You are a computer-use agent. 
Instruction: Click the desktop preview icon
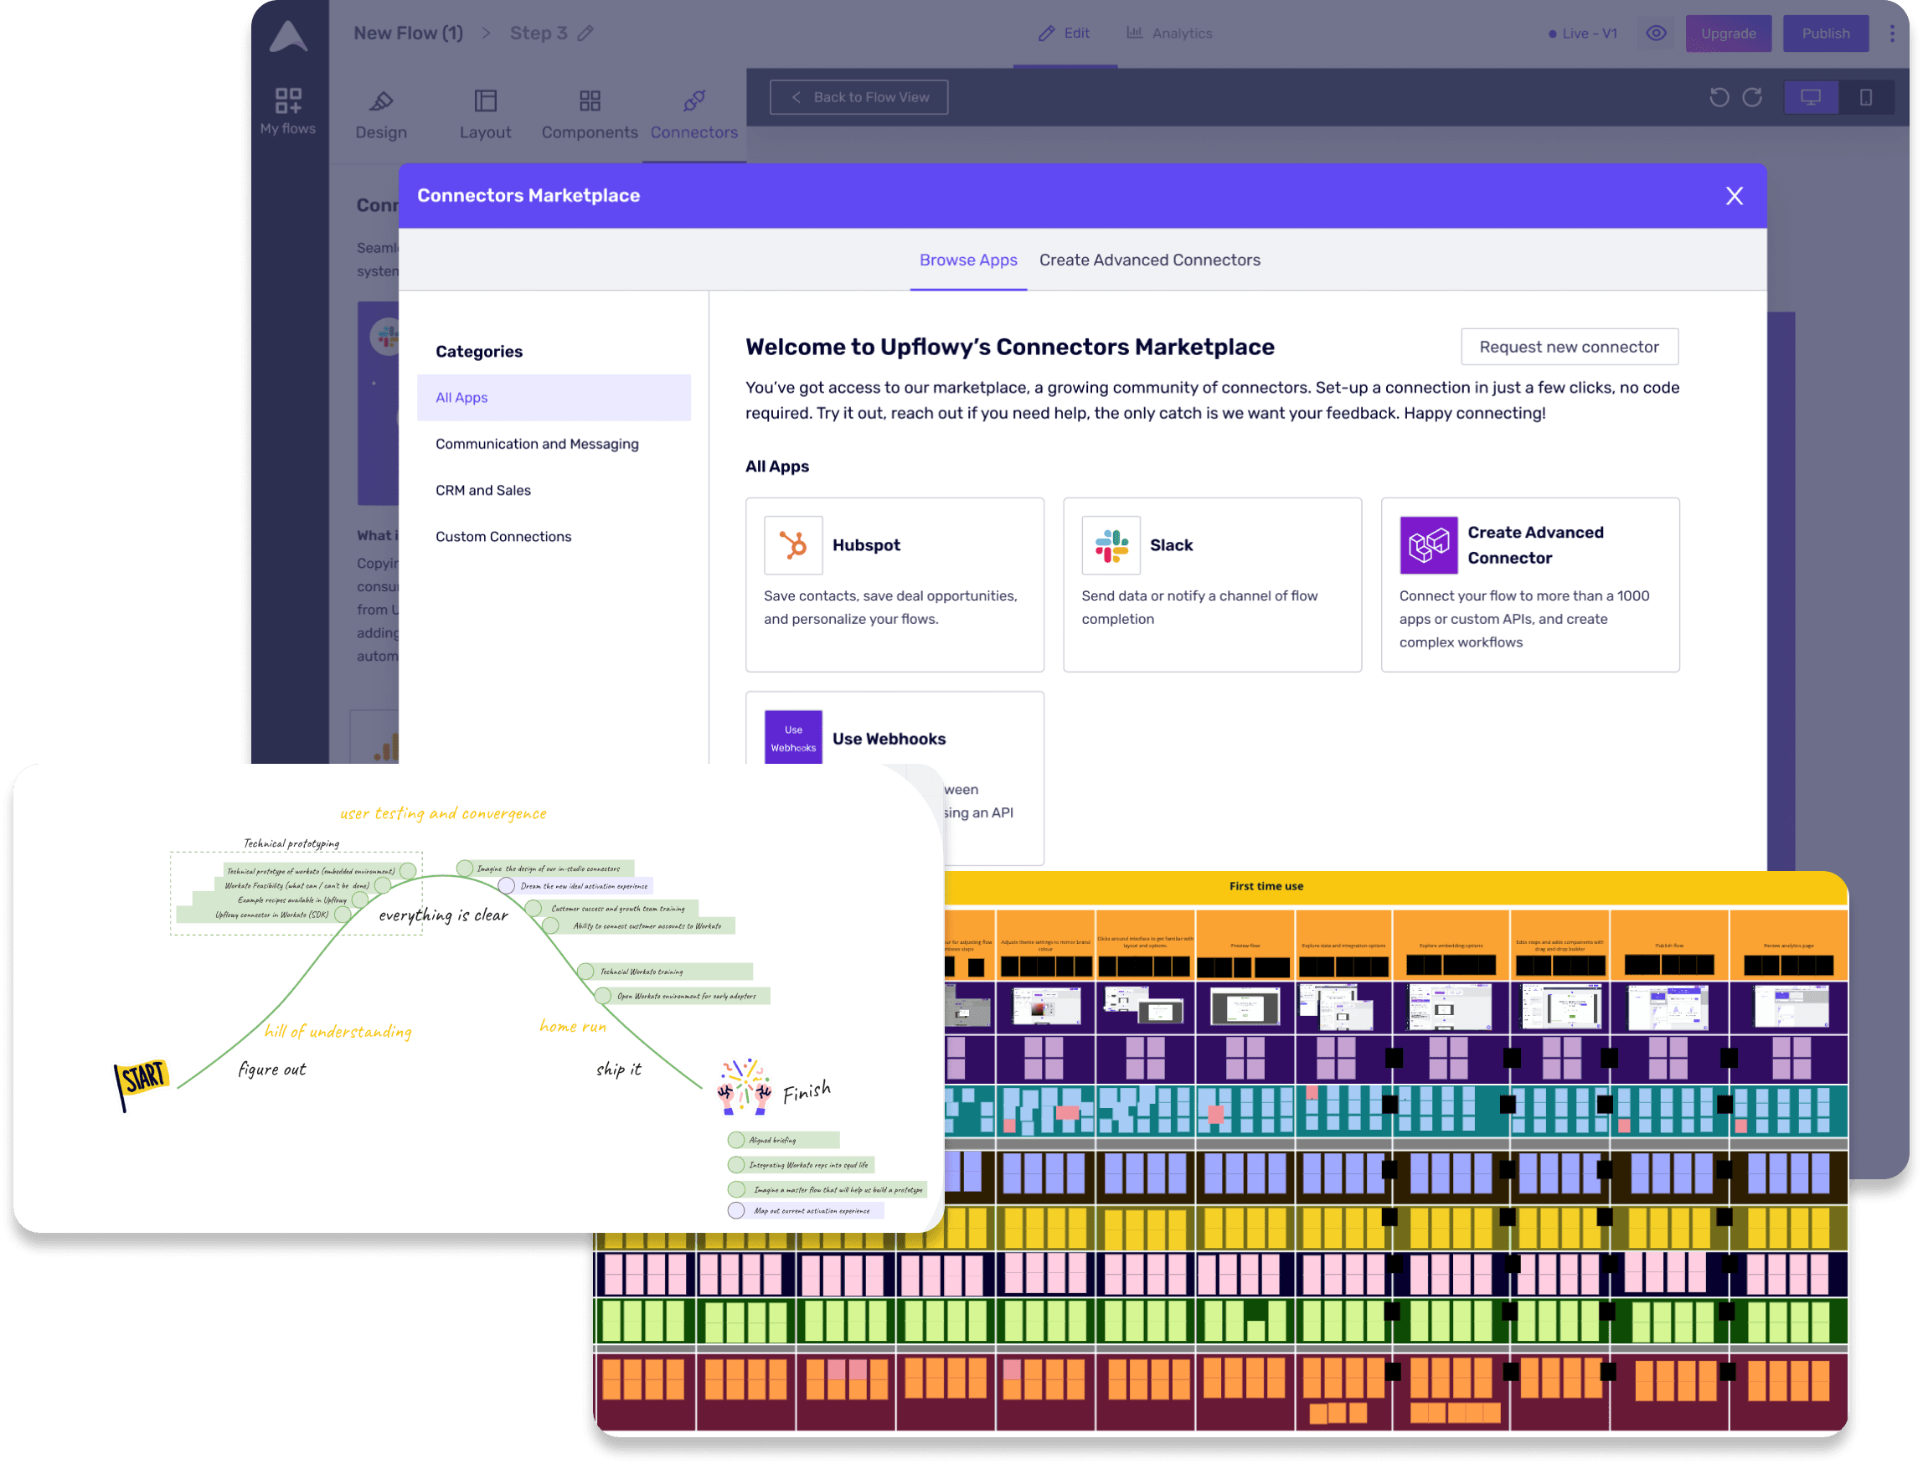(1811, 95)
